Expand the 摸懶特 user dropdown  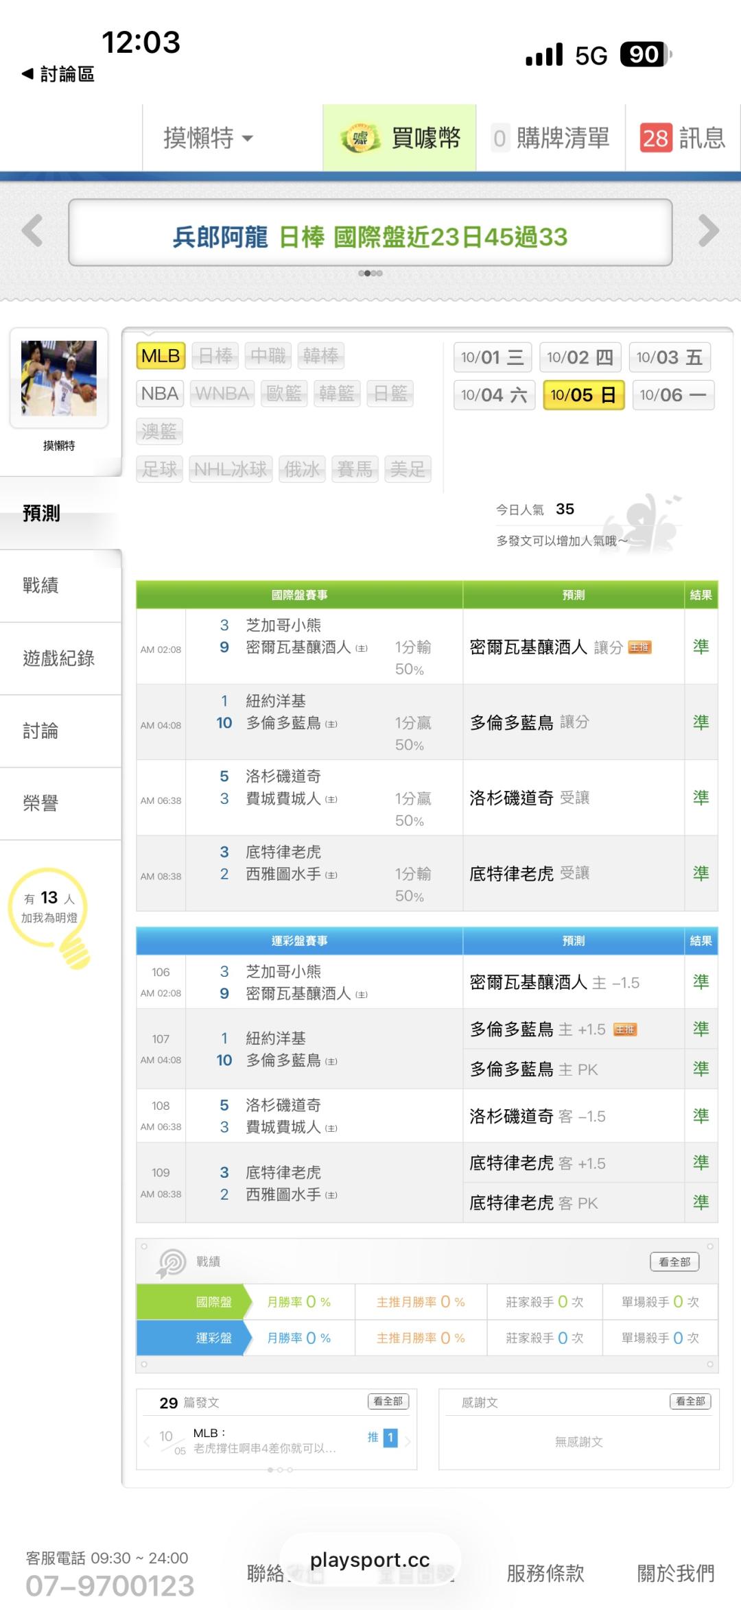tap(209, 138)
